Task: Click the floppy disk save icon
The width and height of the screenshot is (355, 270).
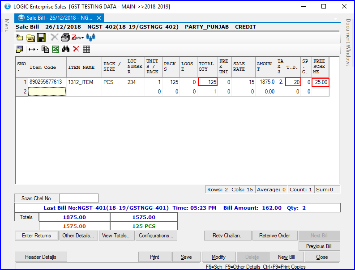Action: tap(41, 38)
